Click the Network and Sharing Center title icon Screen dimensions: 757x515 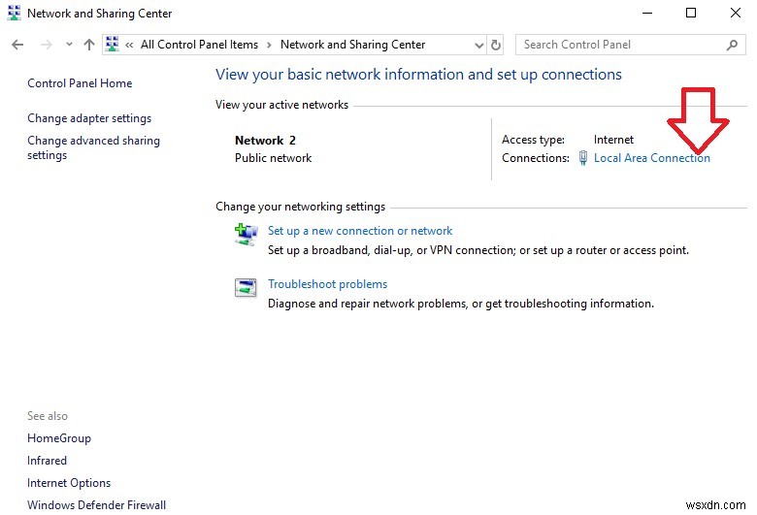point(13,14)
